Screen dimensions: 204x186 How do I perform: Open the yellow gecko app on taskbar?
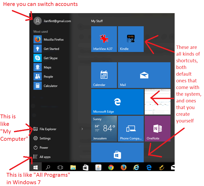[x=161, y=167]
